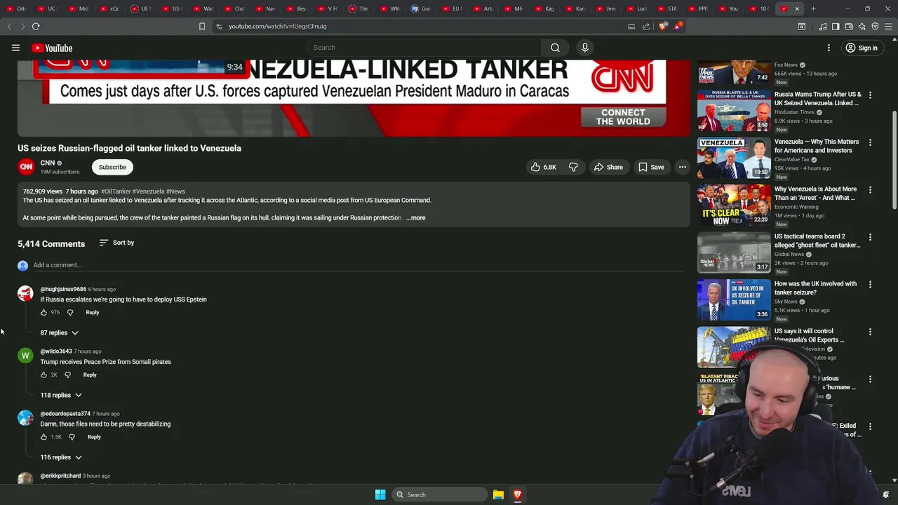Screen dimensions: 898x505
Task: Subscribe to the CNN channel
Action: (112, 167)
